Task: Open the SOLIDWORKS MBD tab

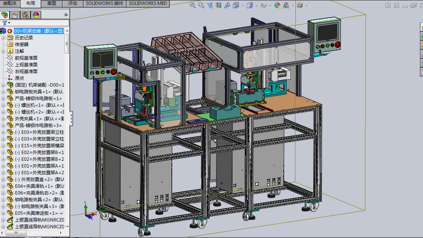Action: click(x=148, y=3)
